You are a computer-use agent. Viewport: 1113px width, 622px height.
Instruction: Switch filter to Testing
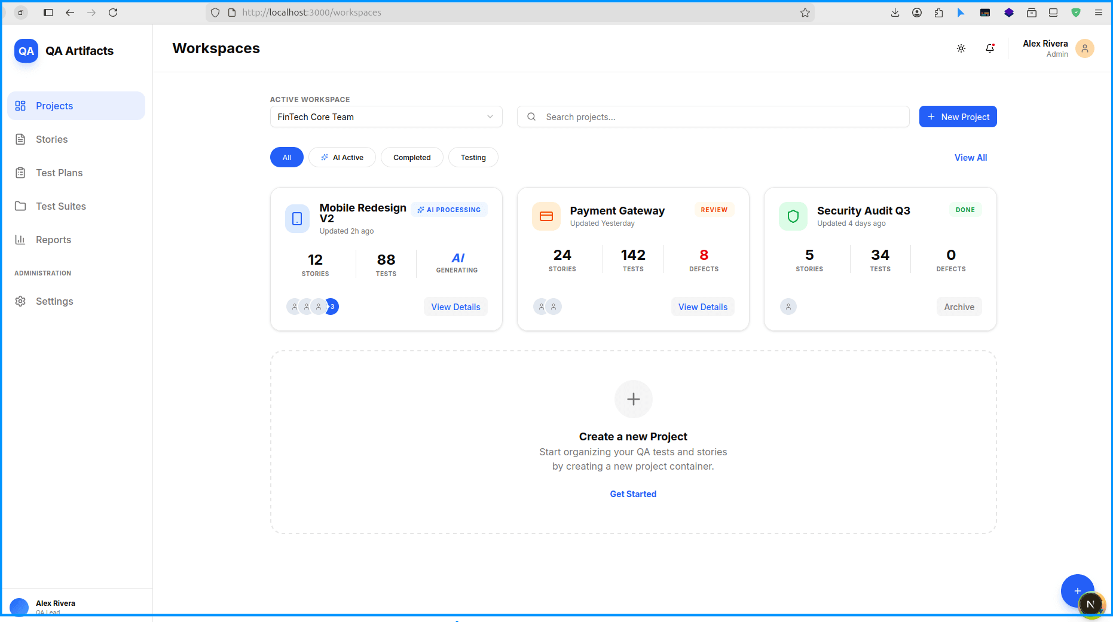[x=473, y=157]
